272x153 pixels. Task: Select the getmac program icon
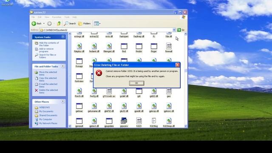pos(79,106)
